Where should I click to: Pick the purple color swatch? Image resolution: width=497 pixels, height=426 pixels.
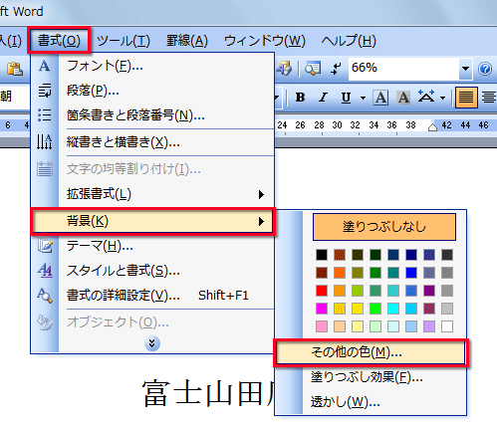pos(429,291)
